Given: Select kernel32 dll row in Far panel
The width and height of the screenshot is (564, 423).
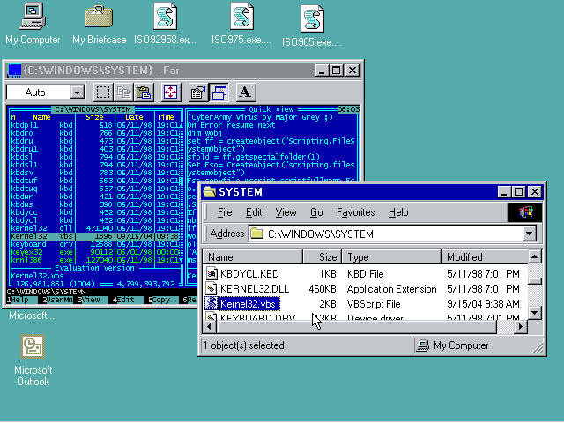Looking at the screenshot, I should (95, 228).
